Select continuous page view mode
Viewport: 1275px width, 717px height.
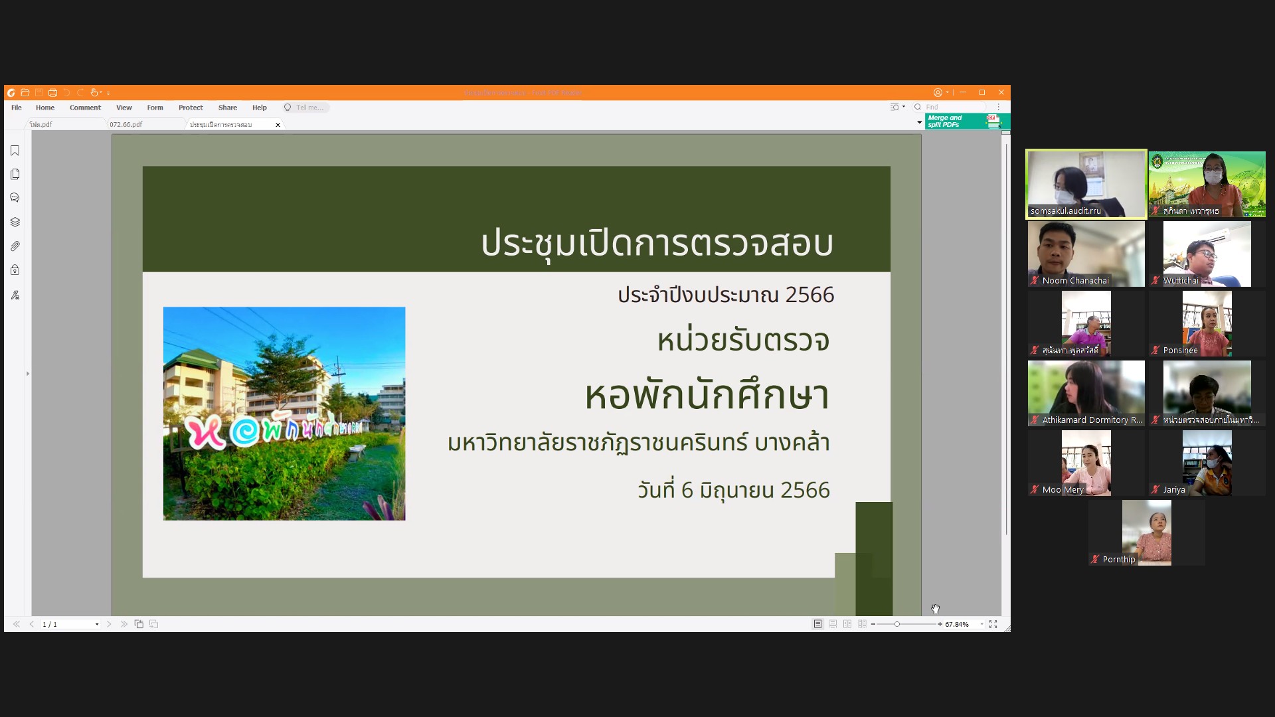(833, 624)
